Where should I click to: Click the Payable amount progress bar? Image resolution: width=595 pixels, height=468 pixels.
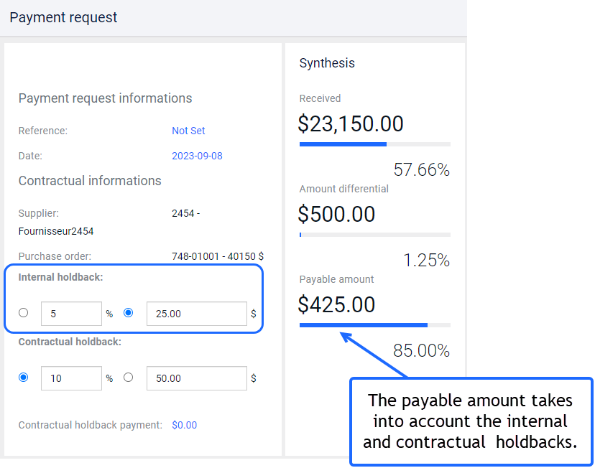[x=375, y=325]
